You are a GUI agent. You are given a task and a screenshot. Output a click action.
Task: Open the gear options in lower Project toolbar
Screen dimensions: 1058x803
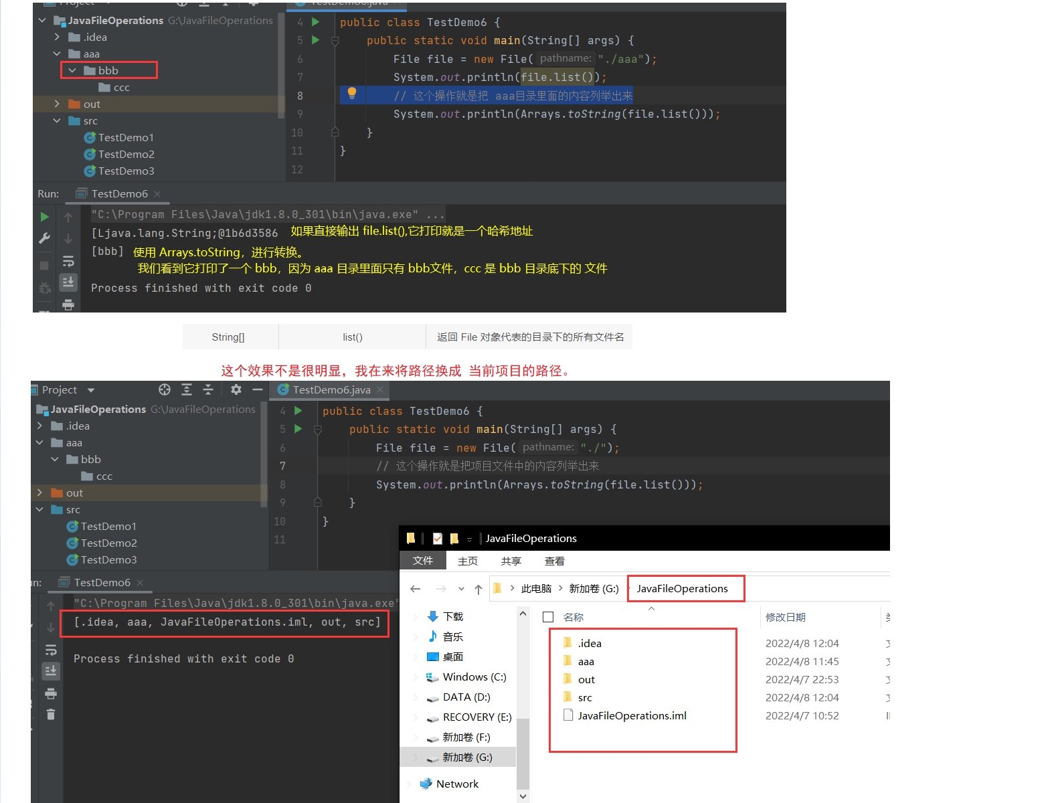pos(236,389)
